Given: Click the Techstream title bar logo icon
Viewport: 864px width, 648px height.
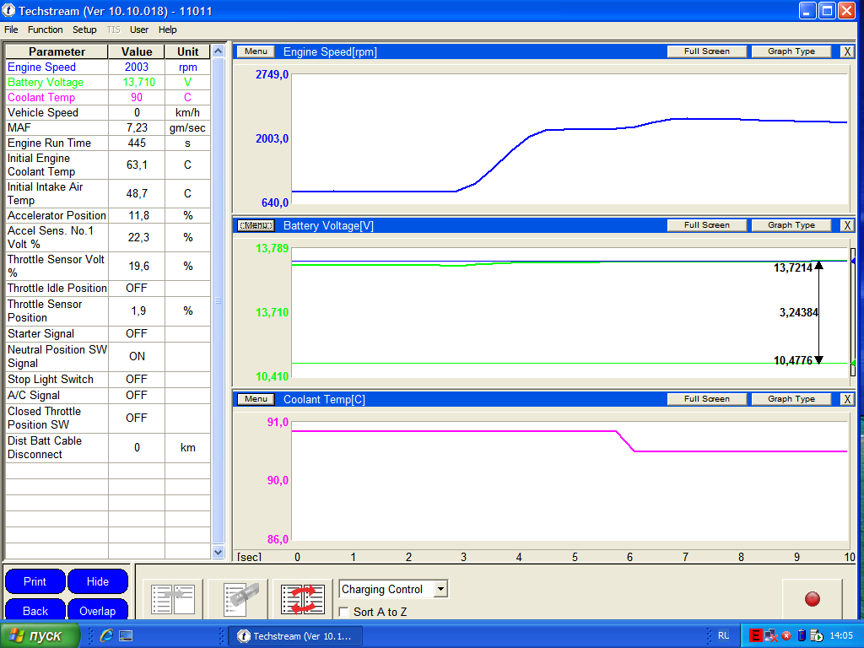Looking at the screenshot, I should [8, 10].
